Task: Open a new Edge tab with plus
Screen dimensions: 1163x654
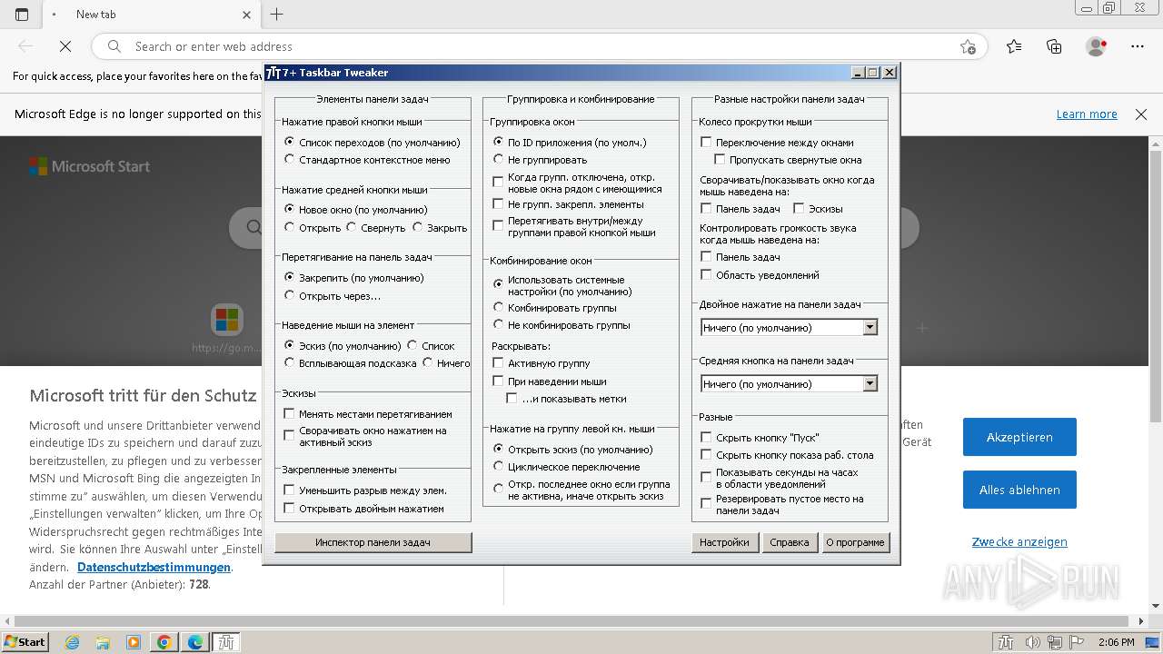Action: tap(277, 15)
